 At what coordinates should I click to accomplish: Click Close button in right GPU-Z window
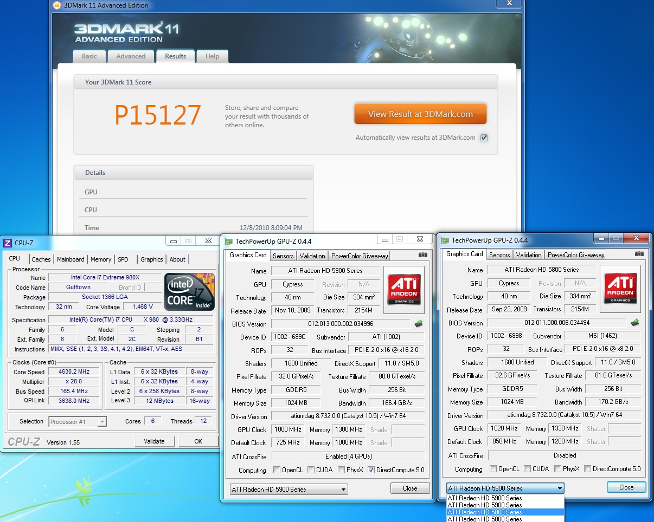tap(626, 487)
